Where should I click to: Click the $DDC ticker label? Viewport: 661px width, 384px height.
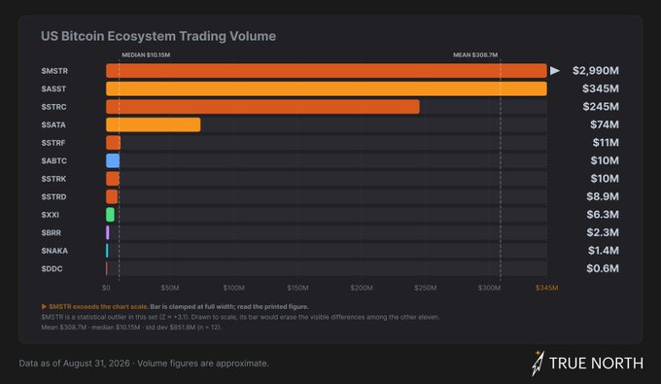tap(52, 268)
